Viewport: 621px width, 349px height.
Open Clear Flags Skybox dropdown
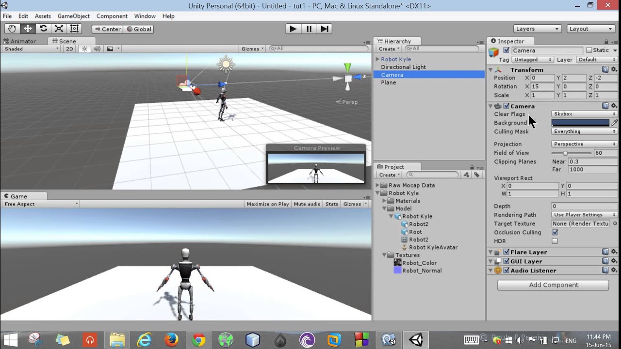point(584,114)
